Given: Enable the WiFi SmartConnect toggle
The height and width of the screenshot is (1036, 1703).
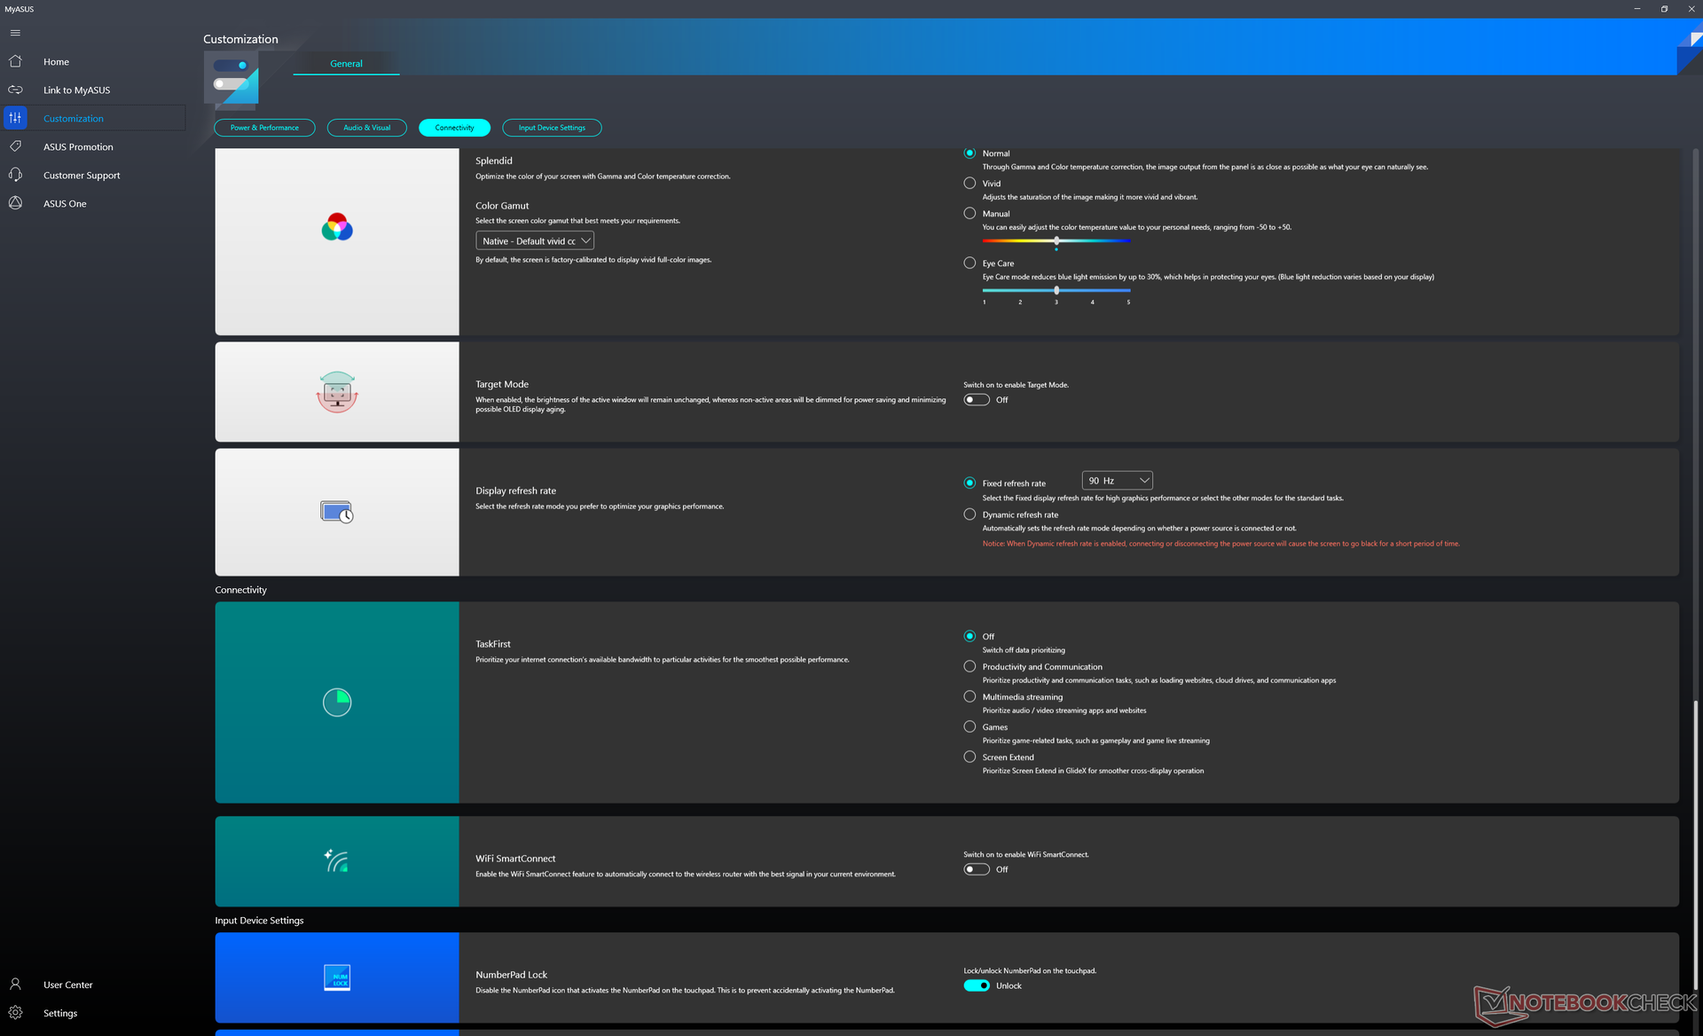Looking at the screenshot, I should 977,869.
